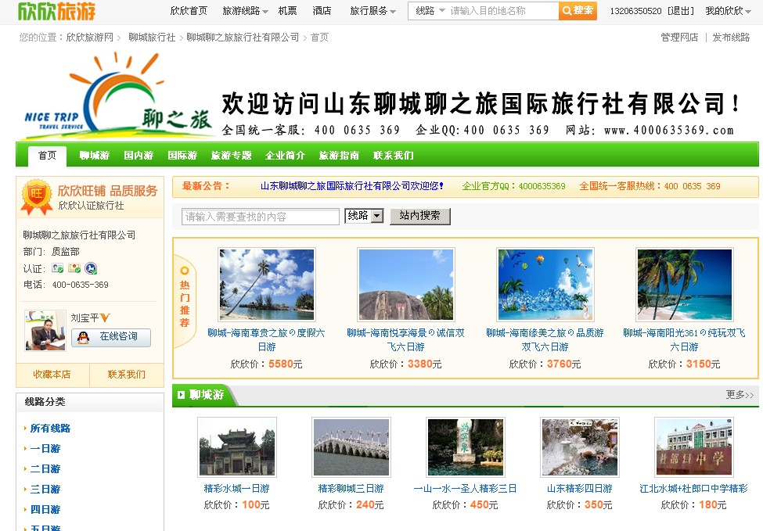
Task: Open the 我的欣欣 account dropdown
Action: tap(727, 11)
